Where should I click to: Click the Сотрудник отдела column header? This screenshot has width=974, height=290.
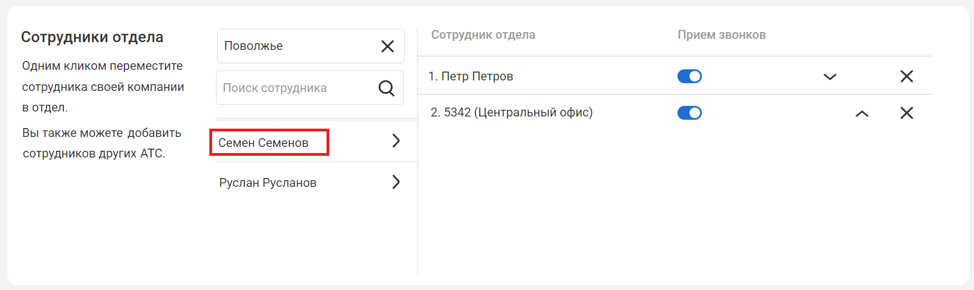pos(483,35)
